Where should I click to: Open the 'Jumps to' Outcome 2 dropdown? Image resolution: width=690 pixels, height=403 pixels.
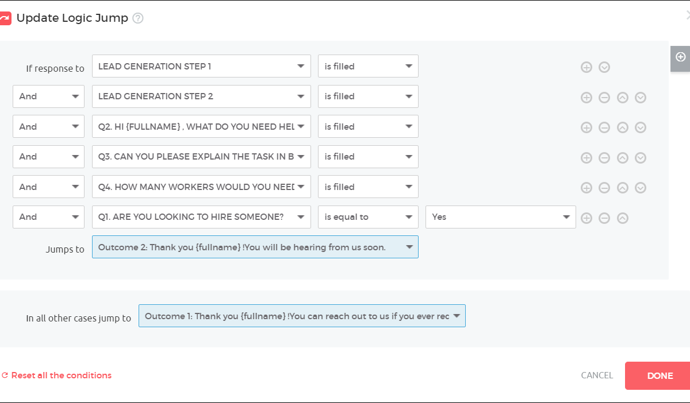pyautogui.click(x=255, y=247)
